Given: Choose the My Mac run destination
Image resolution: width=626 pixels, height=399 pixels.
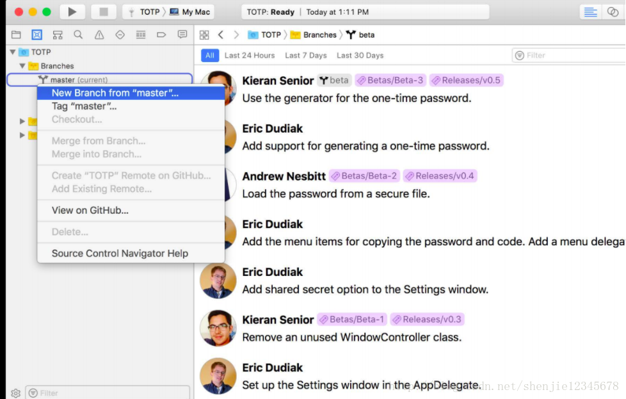Looking at the screenshot, I should 190,12.
